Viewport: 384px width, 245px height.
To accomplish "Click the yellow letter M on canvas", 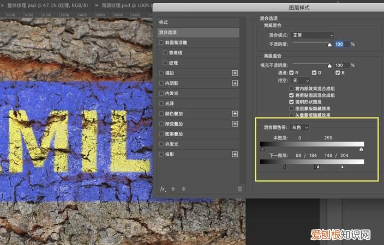I will point(37,141).
